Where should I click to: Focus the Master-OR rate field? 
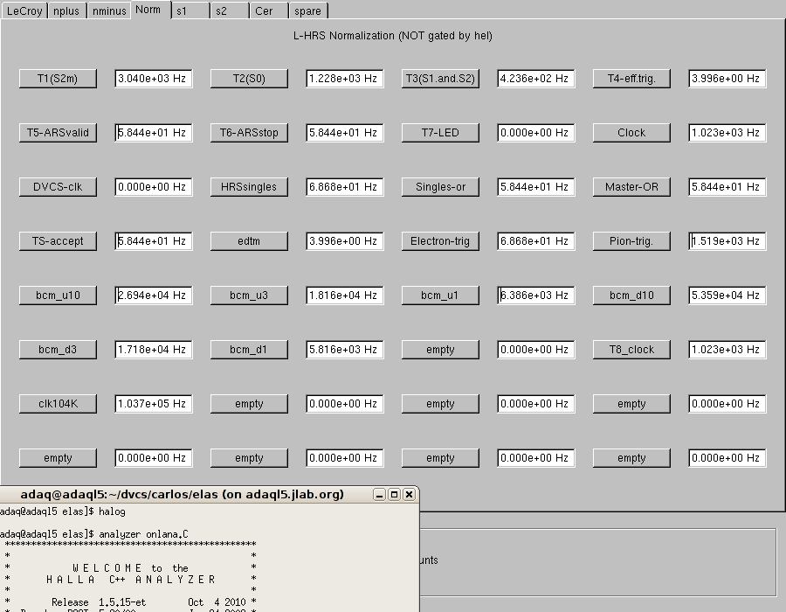pos(727,187)
